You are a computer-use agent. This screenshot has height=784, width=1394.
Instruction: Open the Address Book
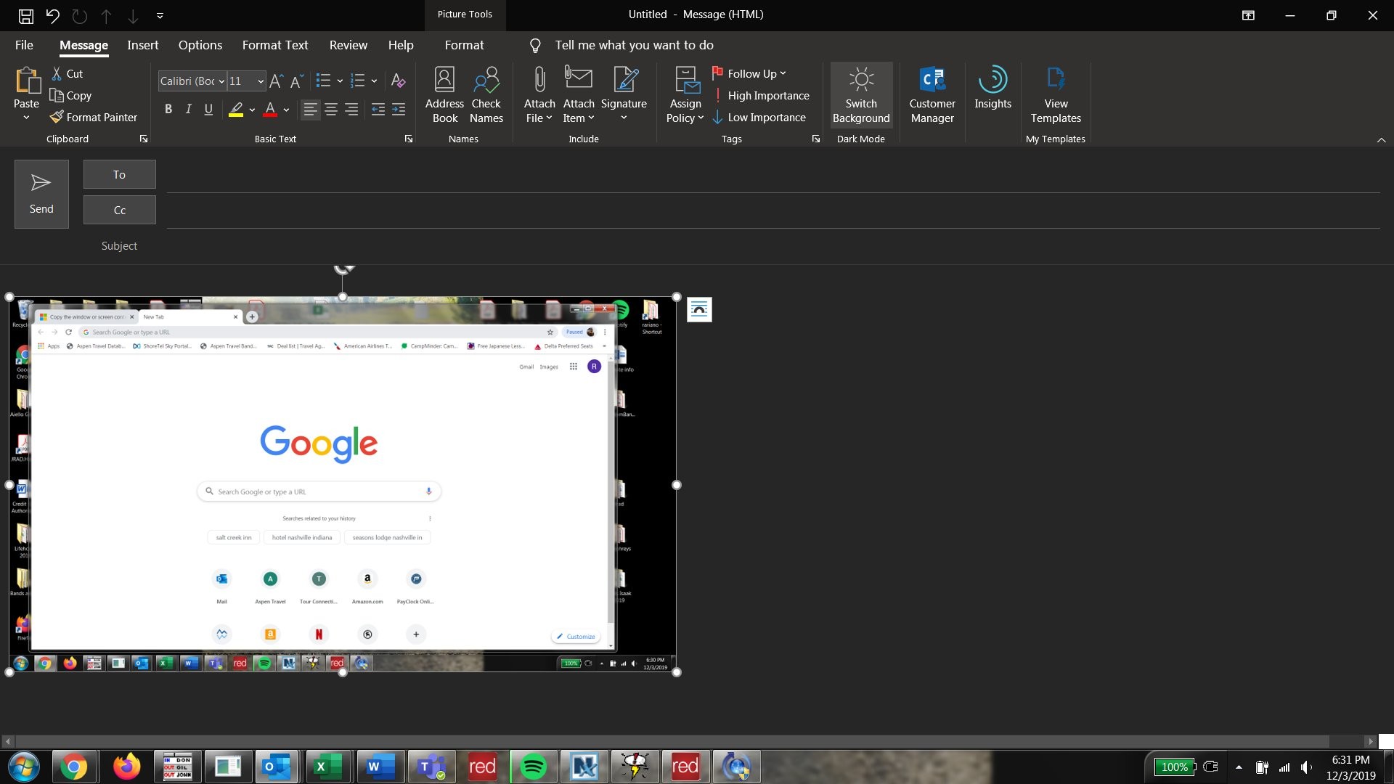444,94
